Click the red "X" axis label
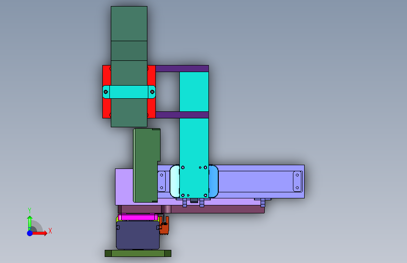This screenshot has width=407, height=263. 50,231
